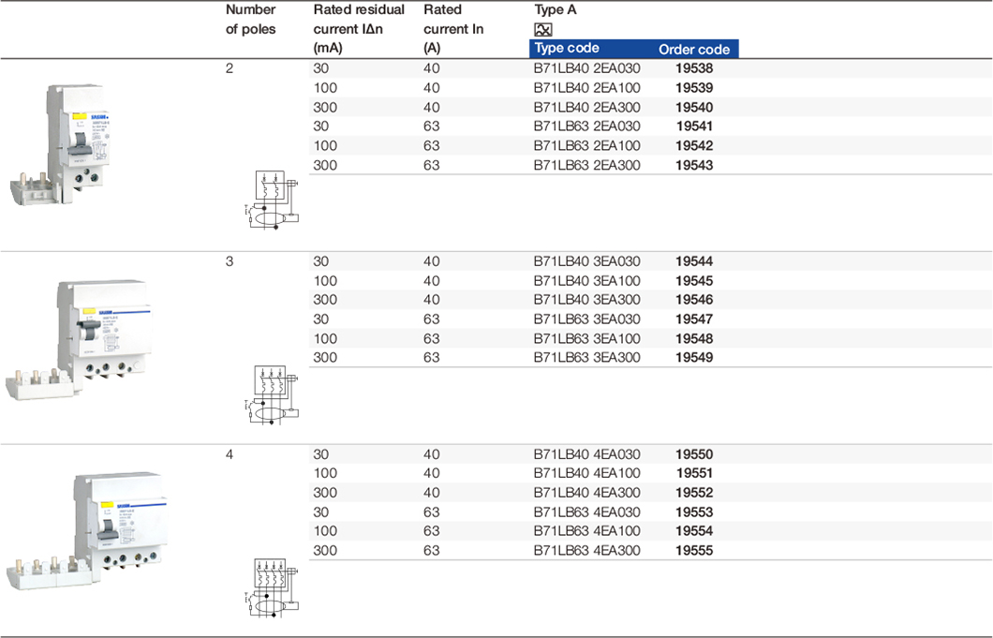Click the blue Type code column header
The image size is (993, 638).
pyautogui.click(x=567, y=49)
